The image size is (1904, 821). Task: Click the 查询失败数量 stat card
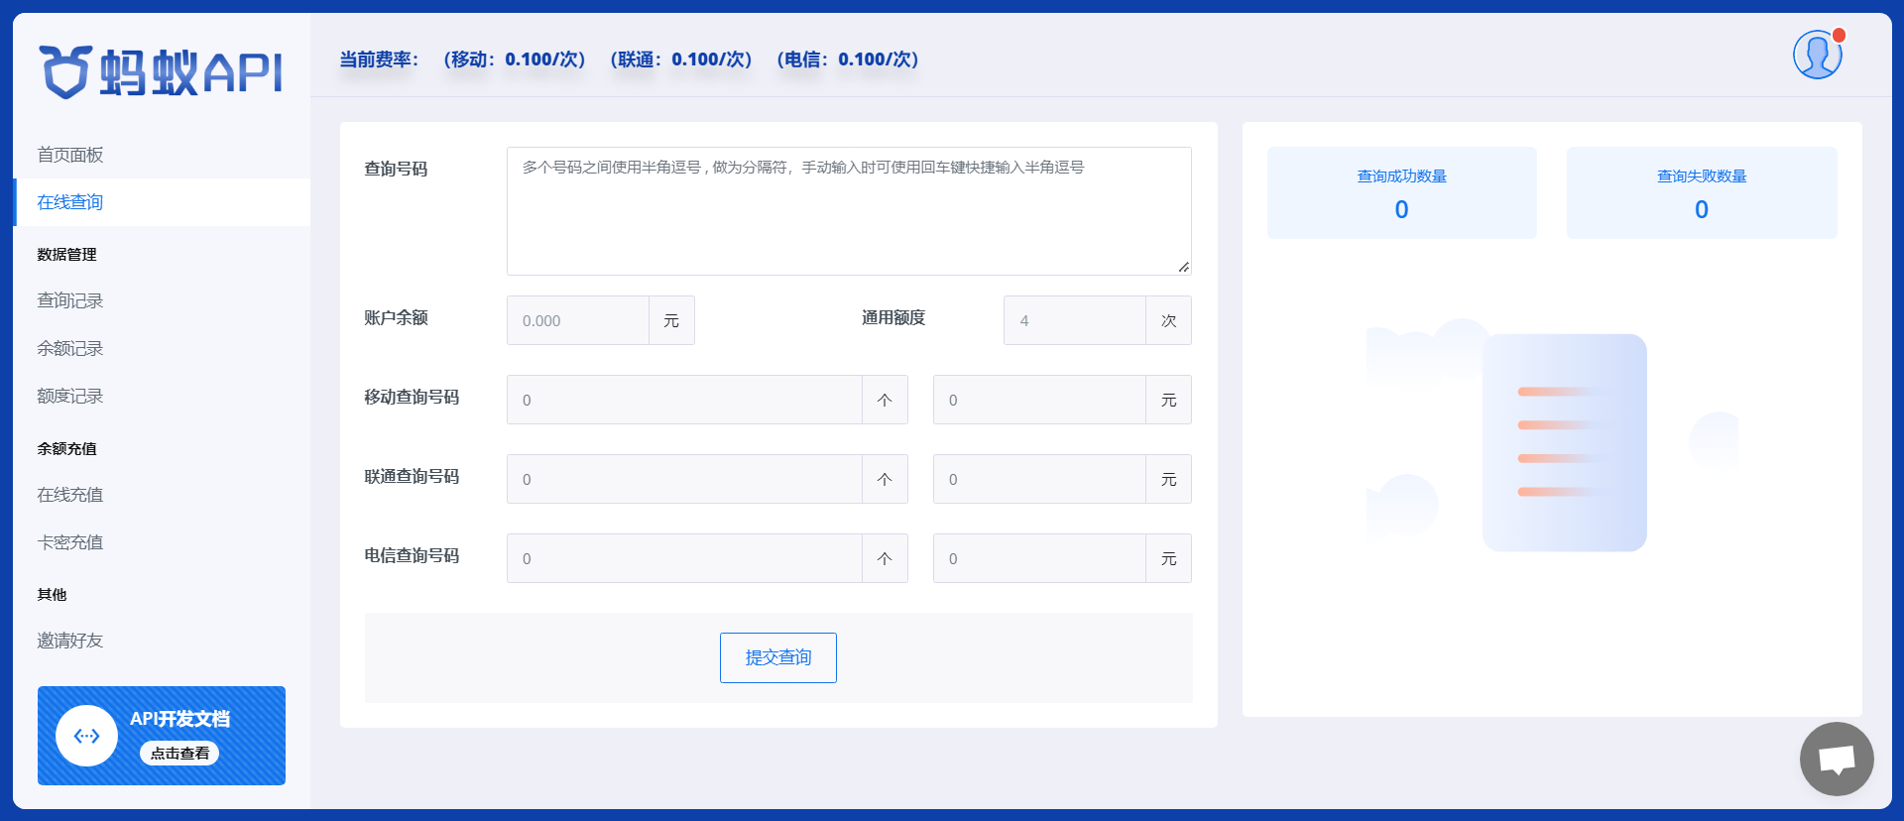[x=1701, y=192]
